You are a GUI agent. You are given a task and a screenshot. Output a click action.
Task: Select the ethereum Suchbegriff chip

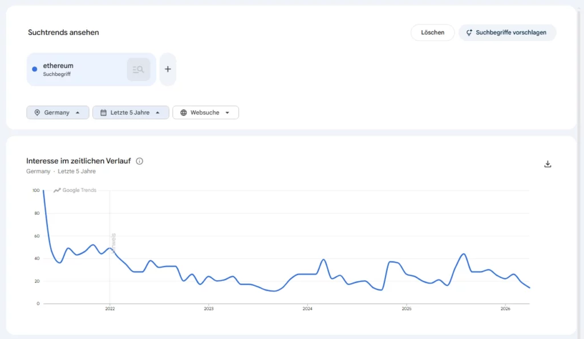(x=91, y=69)
